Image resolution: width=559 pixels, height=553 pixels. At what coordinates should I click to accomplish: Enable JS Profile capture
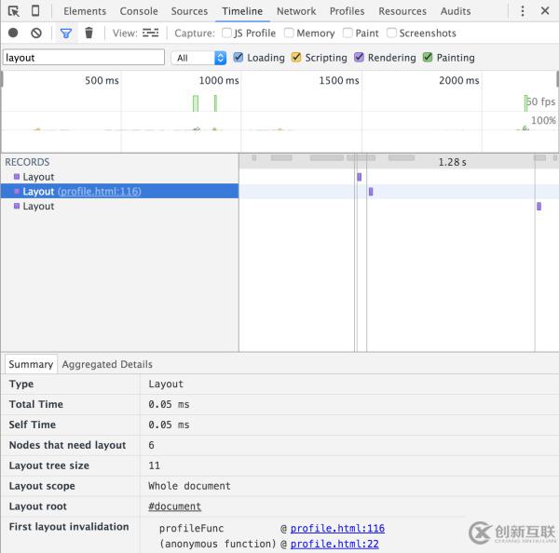pos(226,33)
